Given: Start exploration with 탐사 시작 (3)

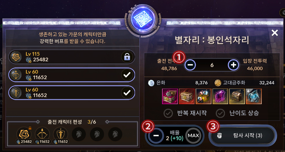Looking at the screenshot, I should point(242,135).
